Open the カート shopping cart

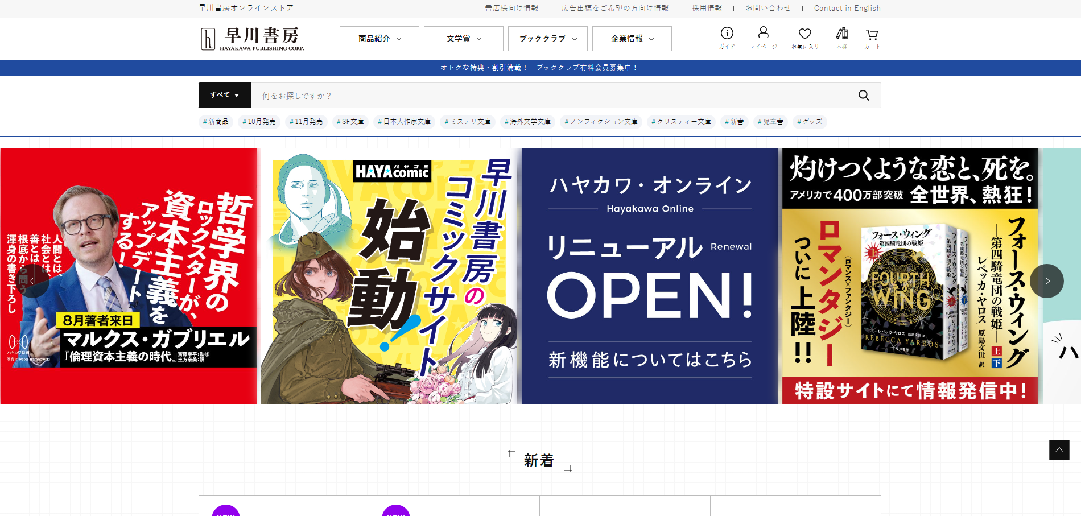click(872, 38)
